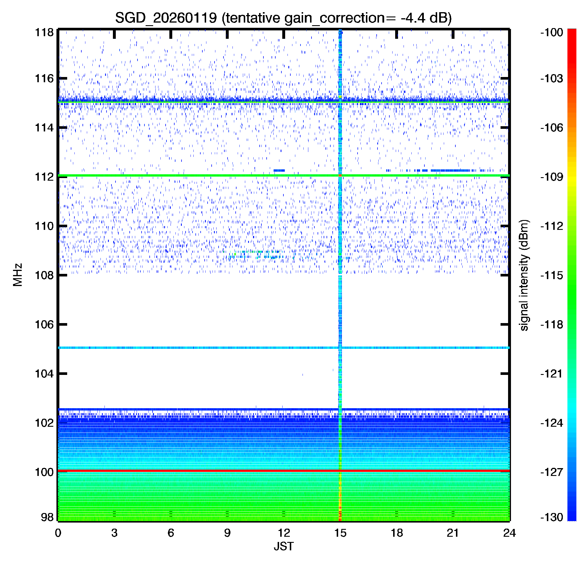Screen dimensions: 579x579
Task: Click the 24 tick label on x-axis
Action: [x=509, y=533]
